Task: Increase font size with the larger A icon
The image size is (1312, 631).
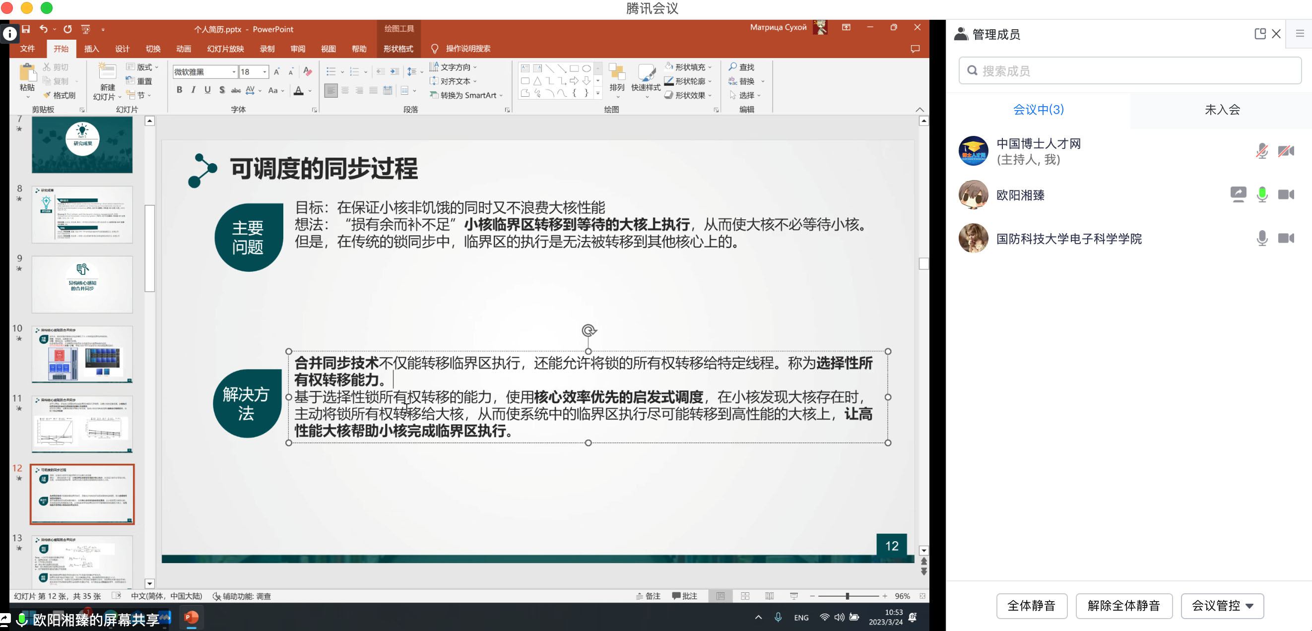Action: point(276,72)
